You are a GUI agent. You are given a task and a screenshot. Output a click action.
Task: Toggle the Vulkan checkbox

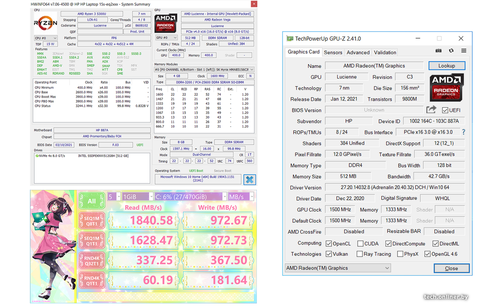[x=329, y=254]
